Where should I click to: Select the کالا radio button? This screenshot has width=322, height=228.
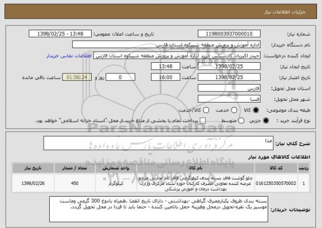255,110
